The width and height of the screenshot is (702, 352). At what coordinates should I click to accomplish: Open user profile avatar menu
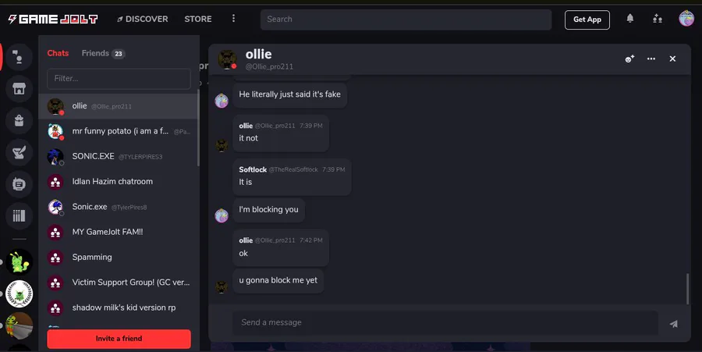pos(686,19)
